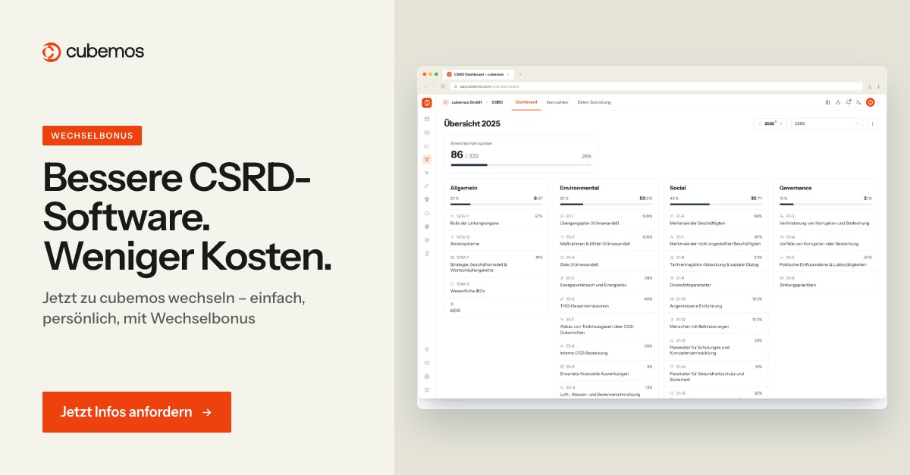This screenshot has width=910, height=475.
Task: Go to the next year after 2025
Action: [782, 123]
